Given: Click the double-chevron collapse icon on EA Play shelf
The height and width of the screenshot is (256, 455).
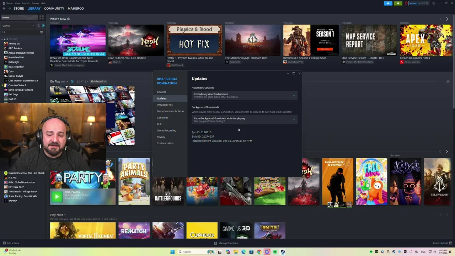Looking at the screenshot, I should point(448,81).
